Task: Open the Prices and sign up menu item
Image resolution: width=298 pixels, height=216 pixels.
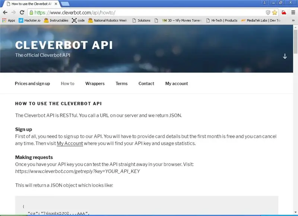Action: 32,83
